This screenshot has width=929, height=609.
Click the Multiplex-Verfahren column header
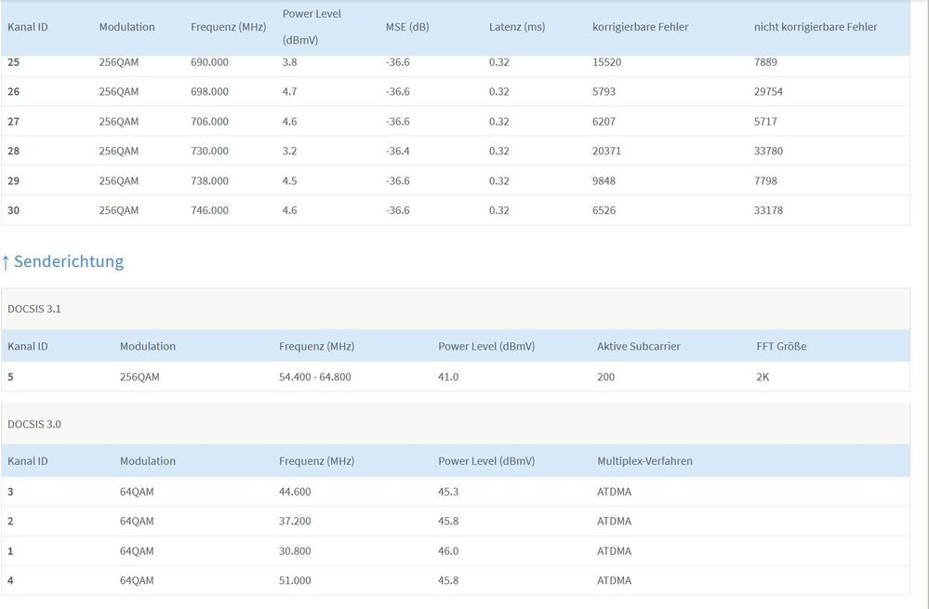pos(644,461)
